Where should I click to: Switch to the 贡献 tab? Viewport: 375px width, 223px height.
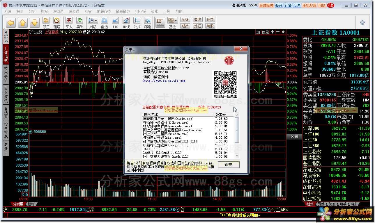click(321, 204)
